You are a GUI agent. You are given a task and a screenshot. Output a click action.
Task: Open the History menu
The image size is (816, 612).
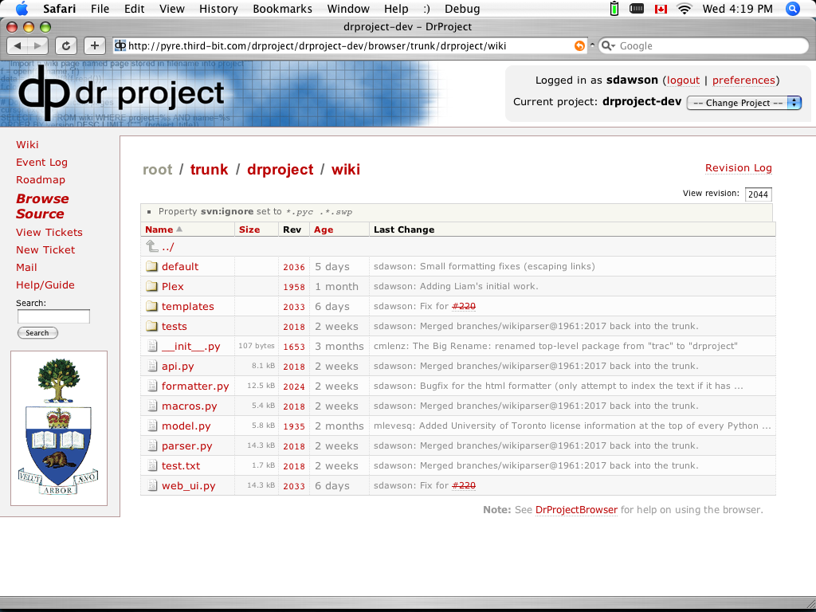tap(218, 9)
